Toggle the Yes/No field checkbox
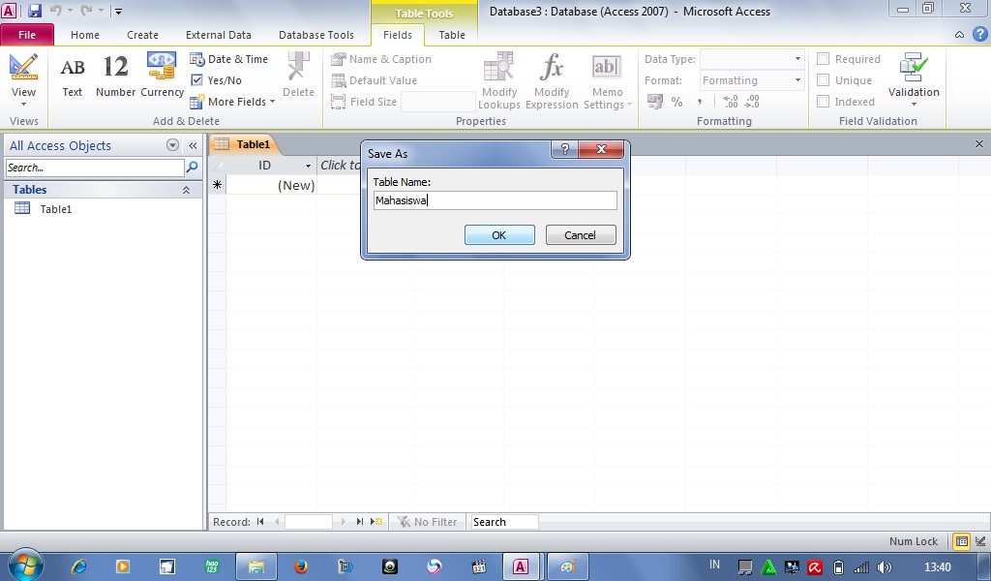 coord(196,80)
